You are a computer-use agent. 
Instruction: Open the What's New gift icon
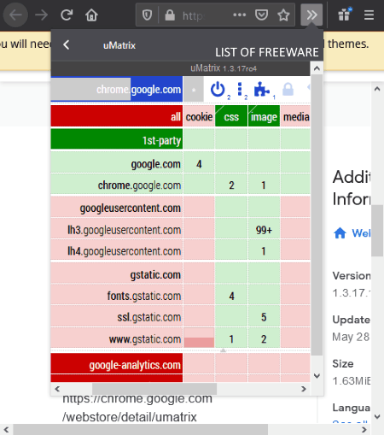(x=344, y=15)
